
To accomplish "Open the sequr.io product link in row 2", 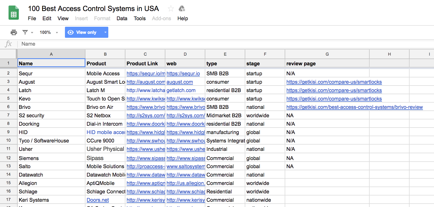I will (x=146, y=73).
